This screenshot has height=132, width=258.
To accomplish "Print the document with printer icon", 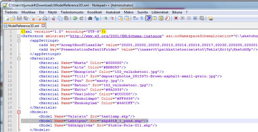I will [x=45, y=18].
